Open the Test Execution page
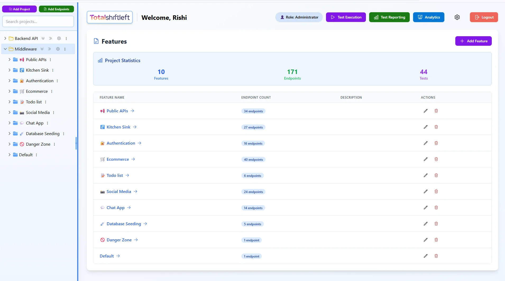The width and height of the screenshot is (505, 281). (x=346, y=17)
